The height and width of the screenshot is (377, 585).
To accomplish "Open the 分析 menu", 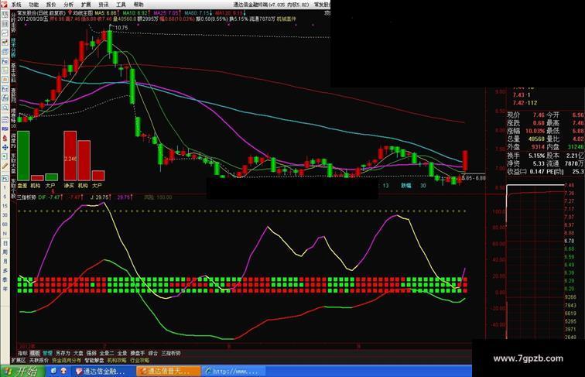I will [69, 5].
